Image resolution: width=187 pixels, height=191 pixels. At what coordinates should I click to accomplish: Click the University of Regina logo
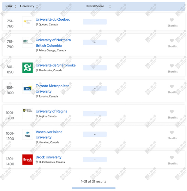28,113
